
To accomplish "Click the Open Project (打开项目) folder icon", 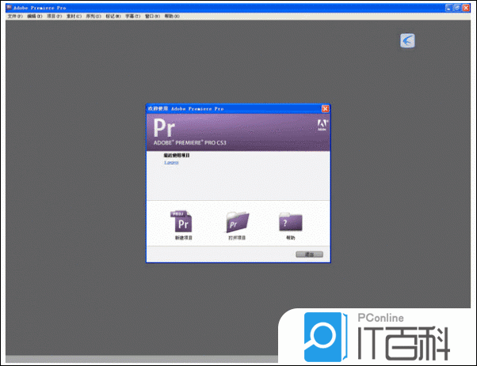I will (237, 222).
